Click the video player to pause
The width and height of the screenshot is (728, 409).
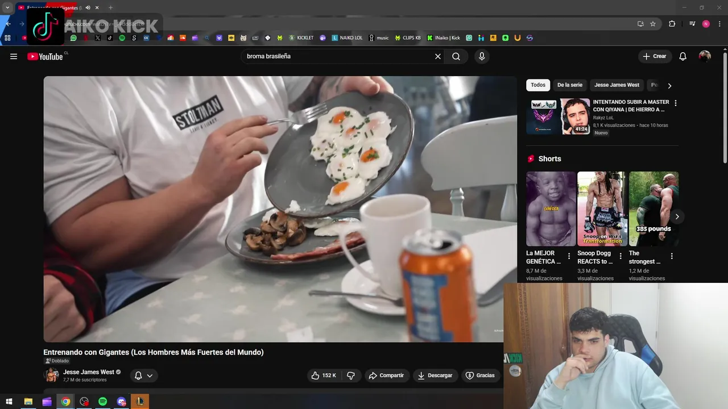click(x=280, y=209)
